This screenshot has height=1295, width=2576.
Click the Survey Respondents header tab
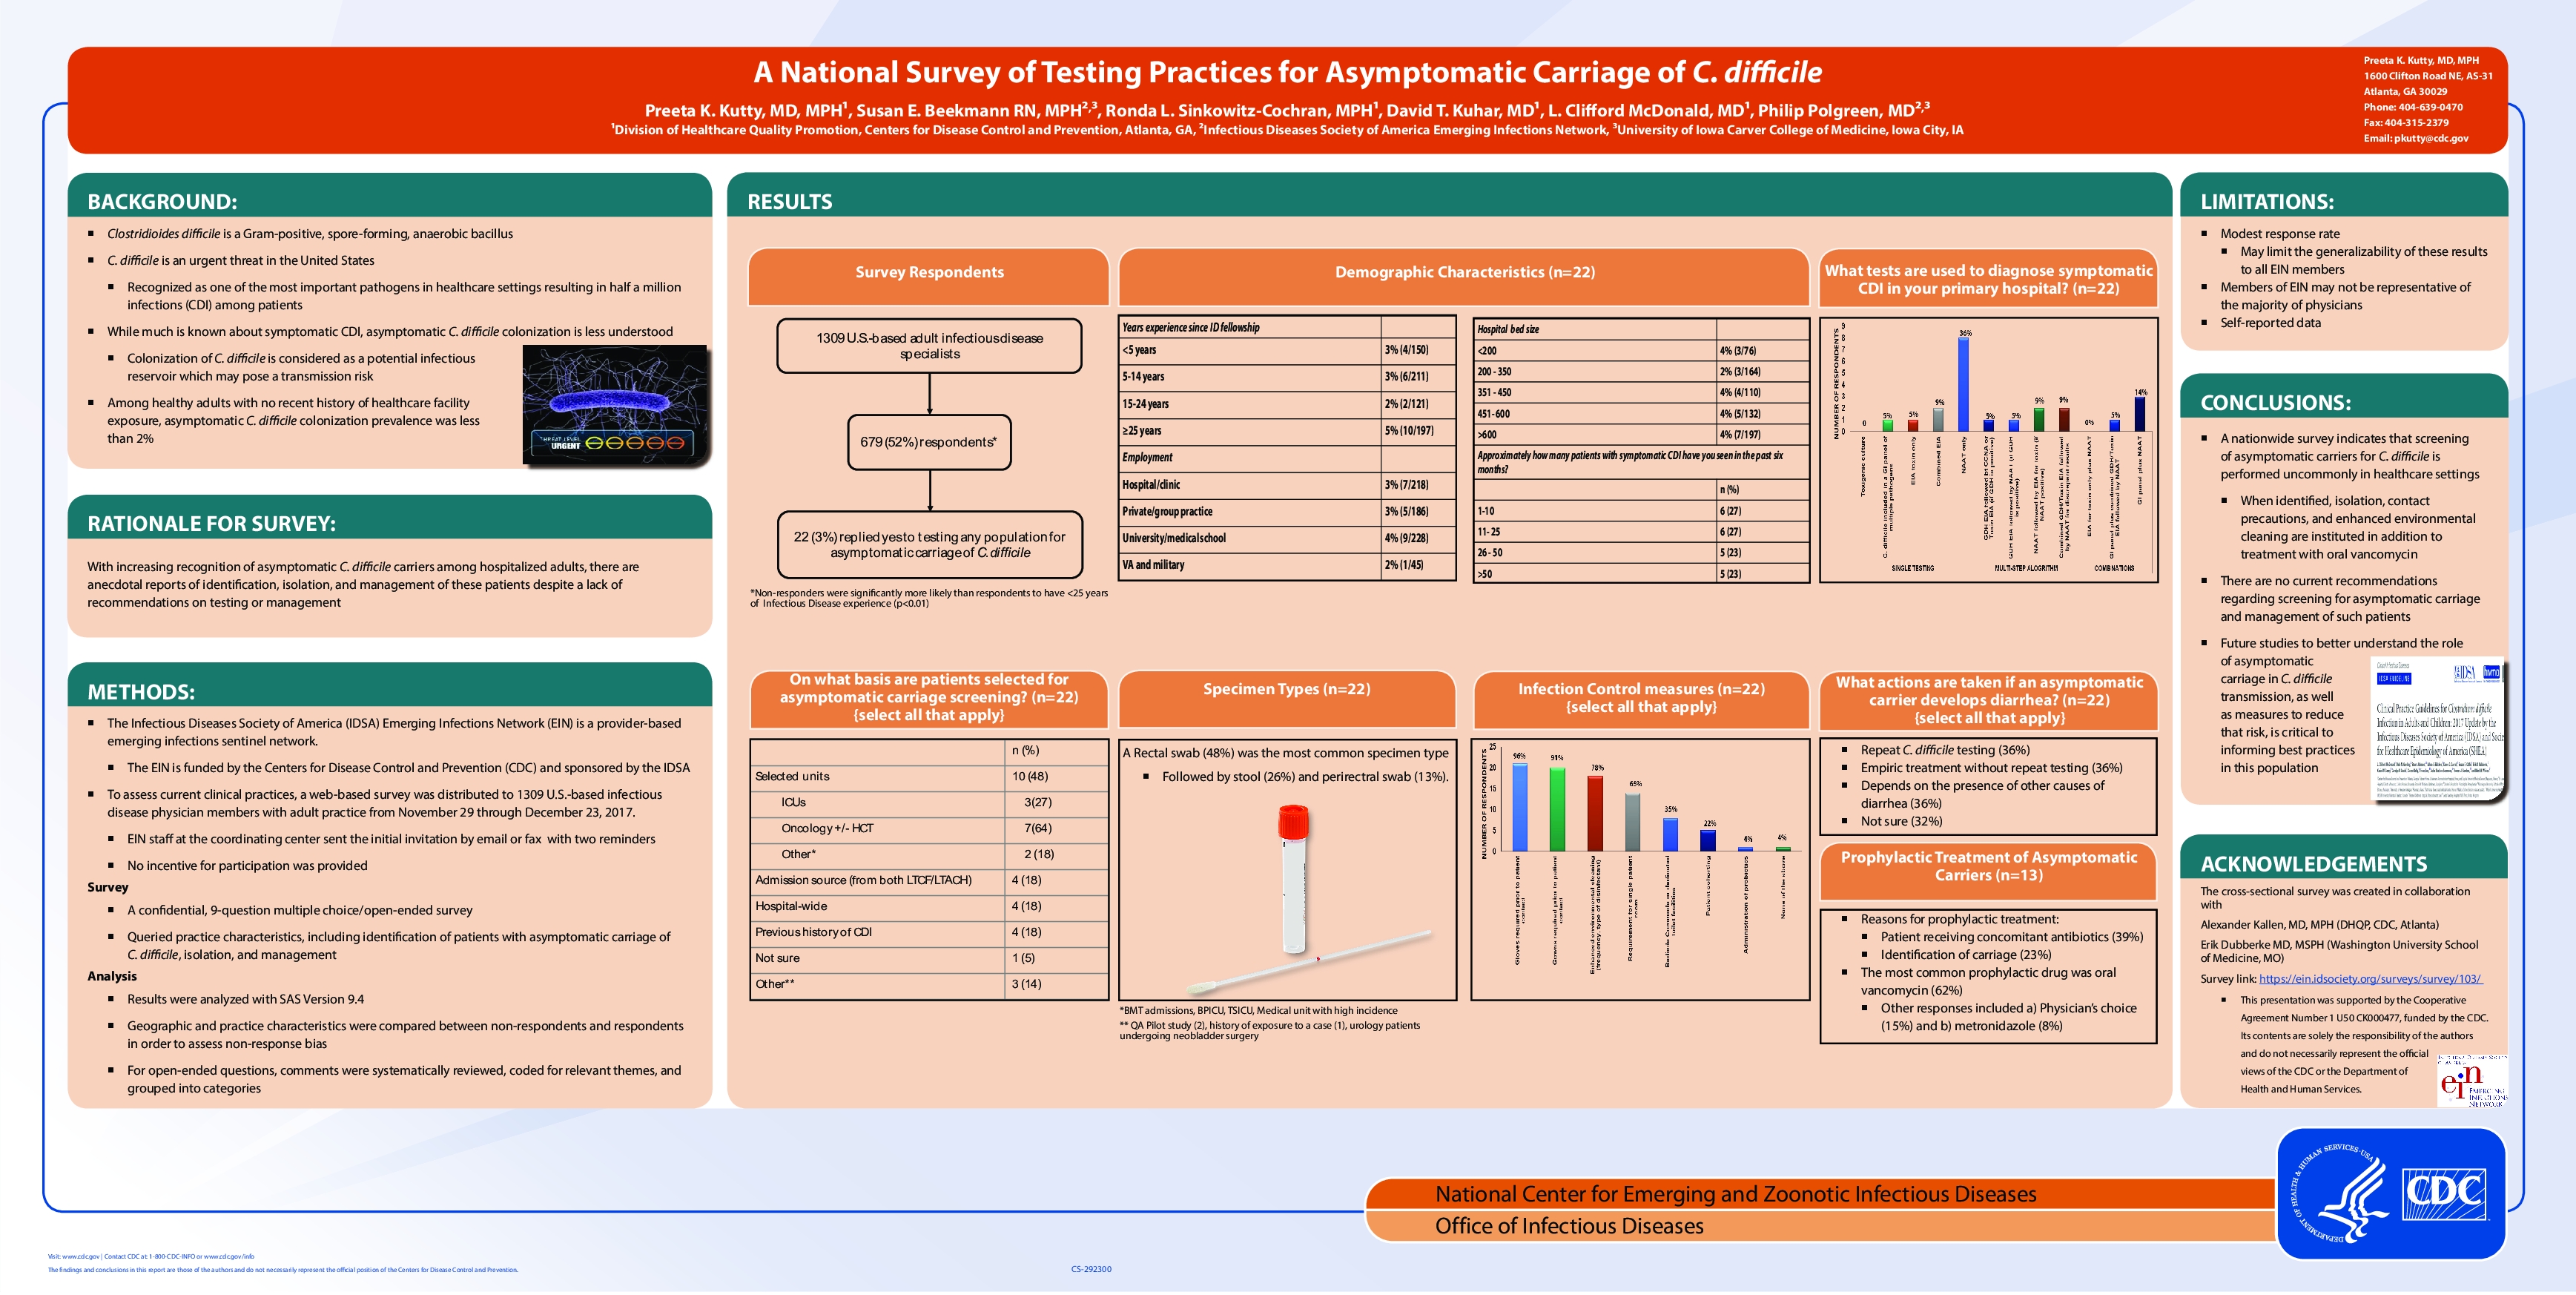(929, 272)
